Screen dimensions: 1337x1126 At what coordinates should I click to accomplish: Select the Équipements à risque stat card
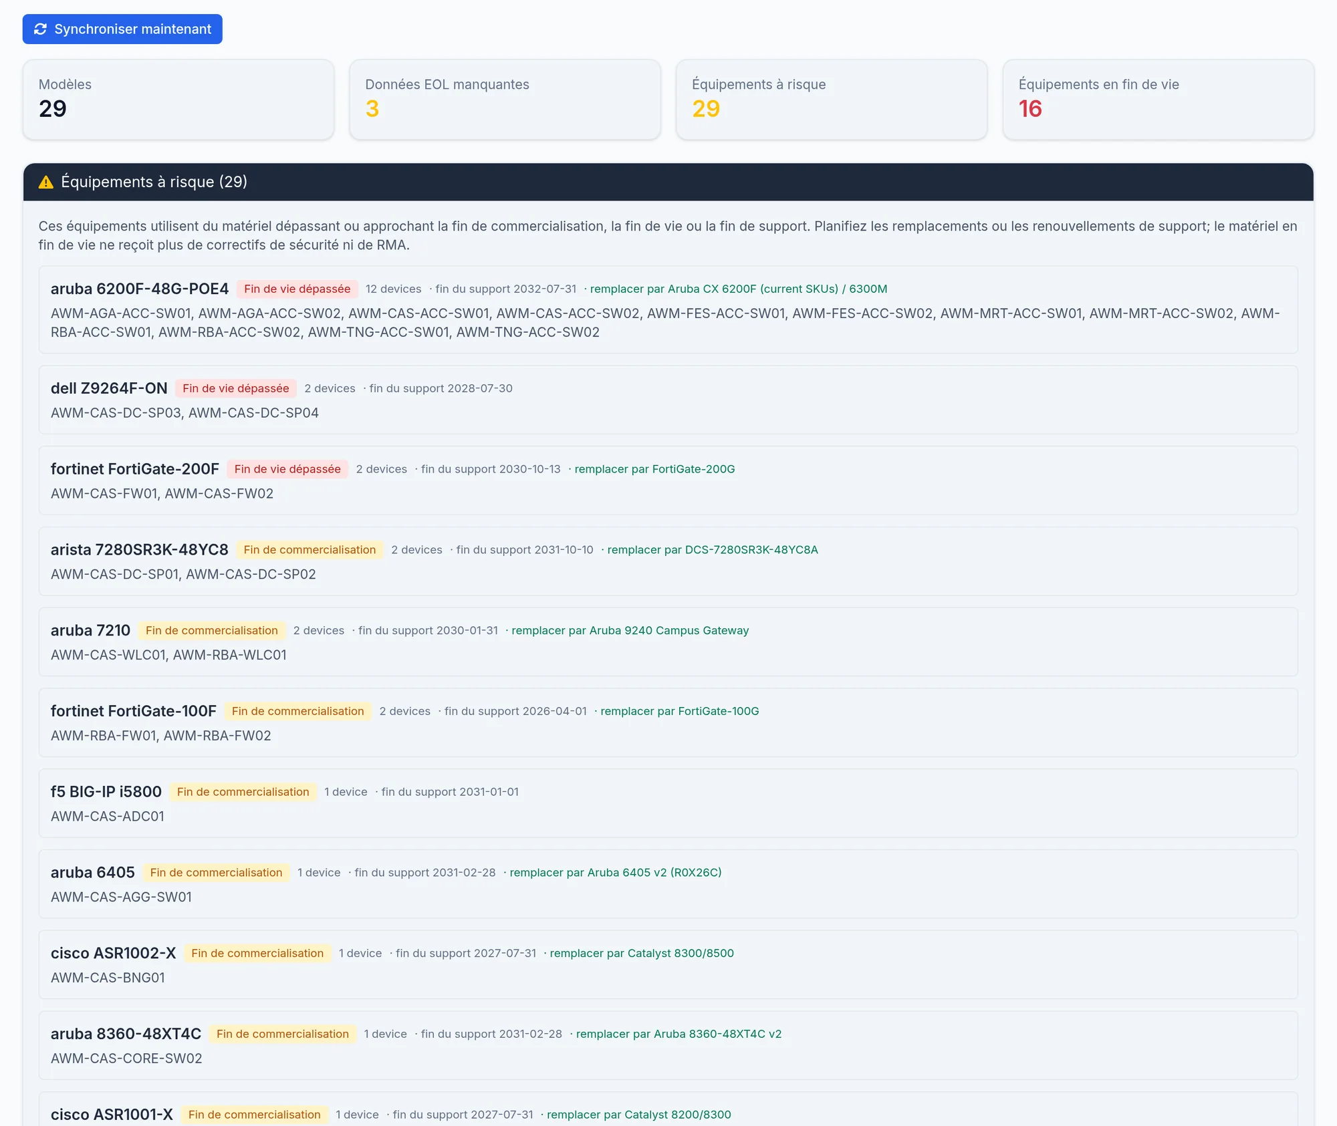pos(832,100)
